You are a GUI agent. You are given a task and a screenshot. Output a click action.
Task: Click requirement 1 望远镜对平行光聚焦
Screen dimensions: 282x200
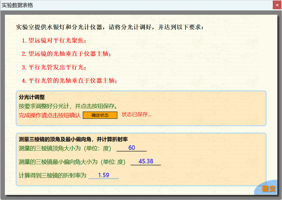point(54,40)
